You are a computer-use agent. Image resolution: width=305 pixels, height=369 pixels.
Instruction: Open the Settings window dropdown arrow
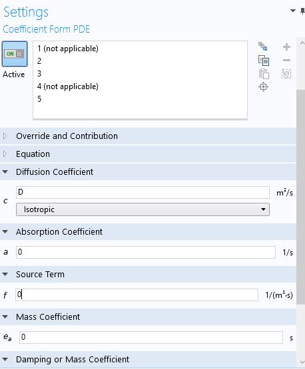coord(293,11)
